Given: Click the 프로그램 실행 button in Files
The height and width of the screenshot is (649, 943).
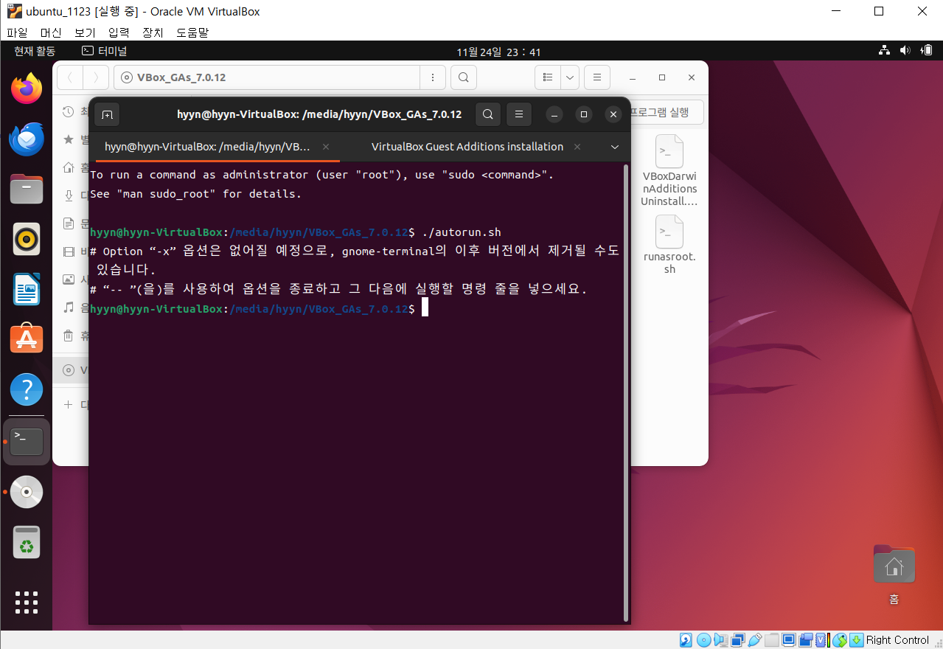Looking at the screenshot, I should click(665, 112).
